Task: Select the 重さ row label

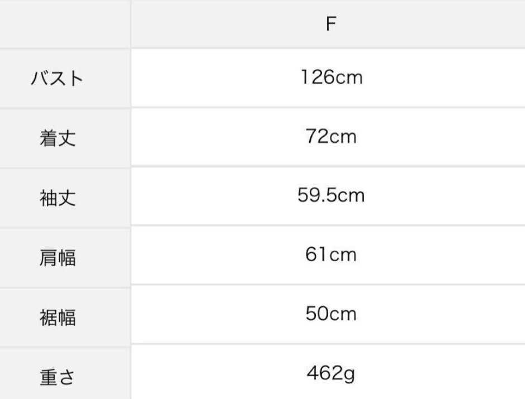Action: [x=57, y=377]
